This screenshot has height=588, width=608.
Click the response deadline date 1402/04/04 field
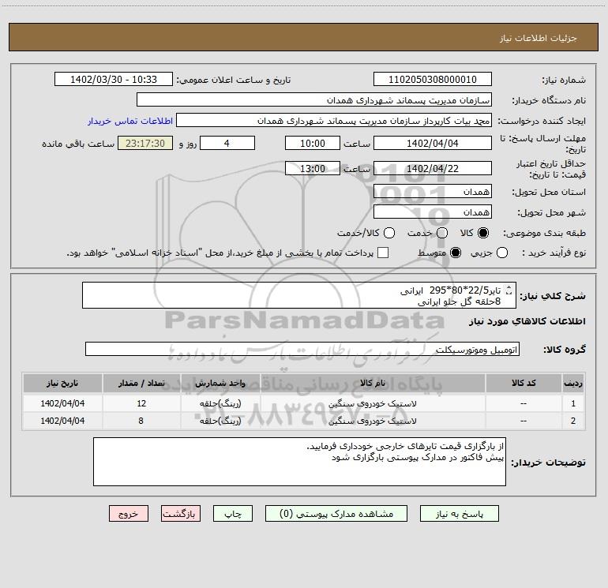tap(433, 143)
